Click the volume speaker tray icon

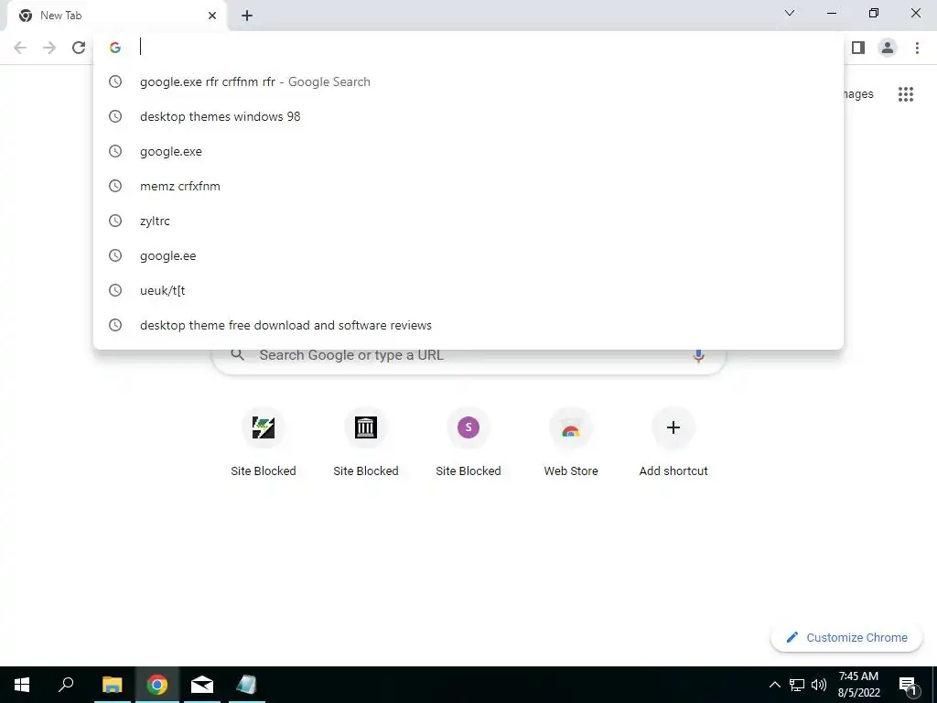[819, 685]
